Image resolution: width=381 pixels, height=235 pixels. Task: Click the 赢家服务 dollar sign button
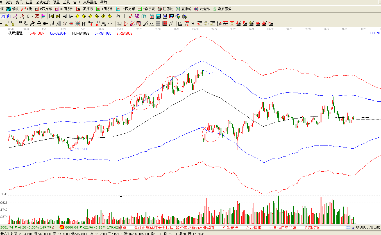coord(222,9)
